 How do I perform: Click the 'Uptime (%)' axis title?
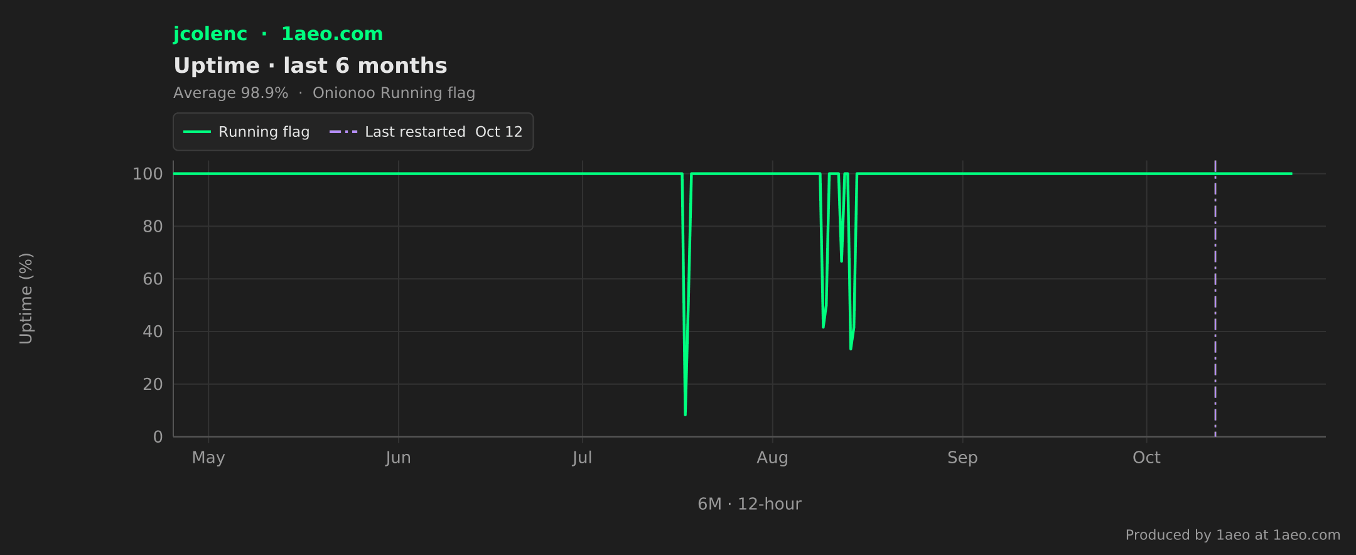tap(26, 298)
